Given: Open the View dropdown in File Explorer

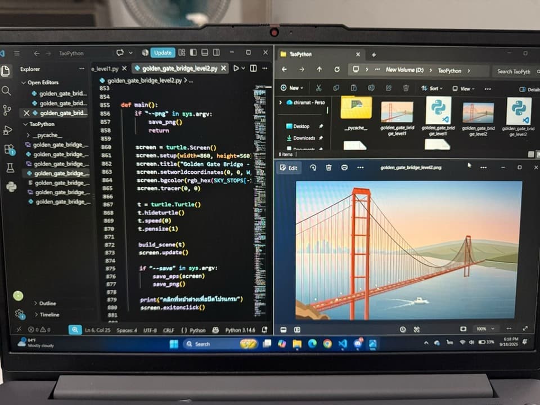Looking at the screenshot, I should (x=463, y=88).
